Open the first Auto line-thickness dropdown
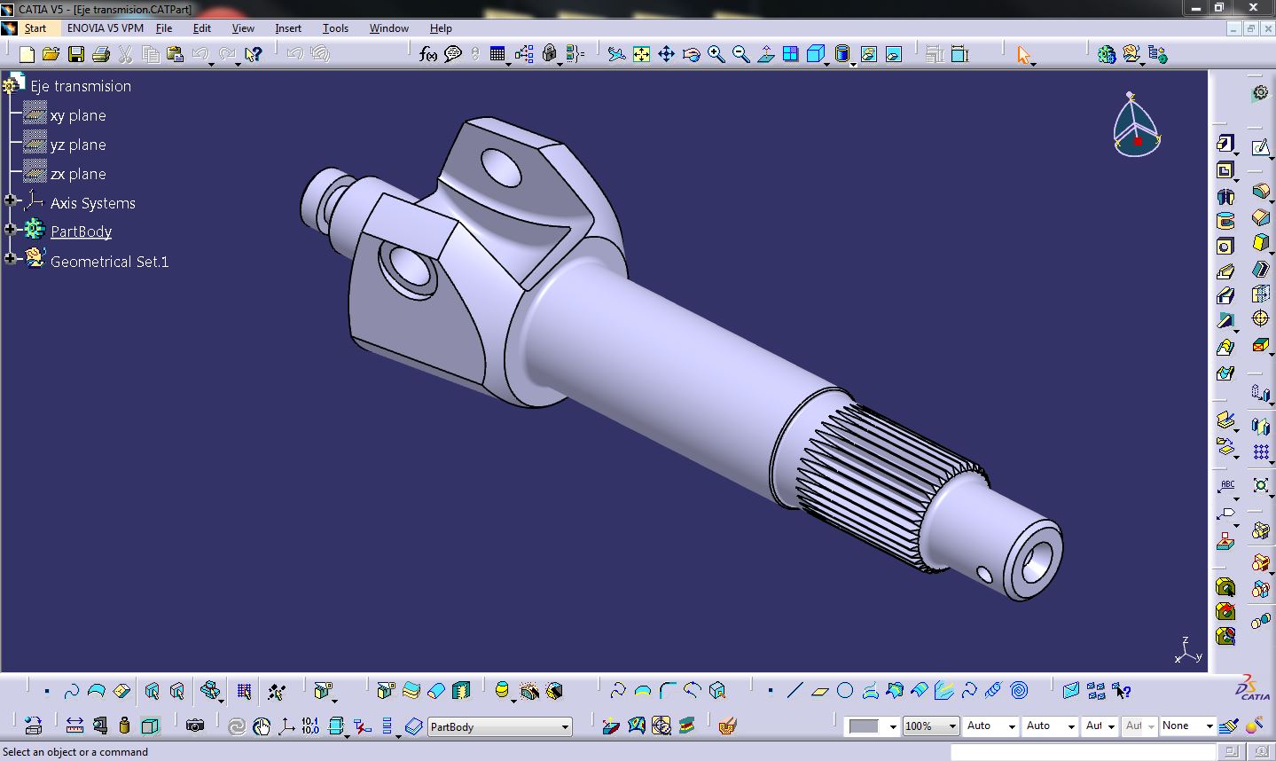Screen dimensions: 1276x761 (x=1012, y=726)
